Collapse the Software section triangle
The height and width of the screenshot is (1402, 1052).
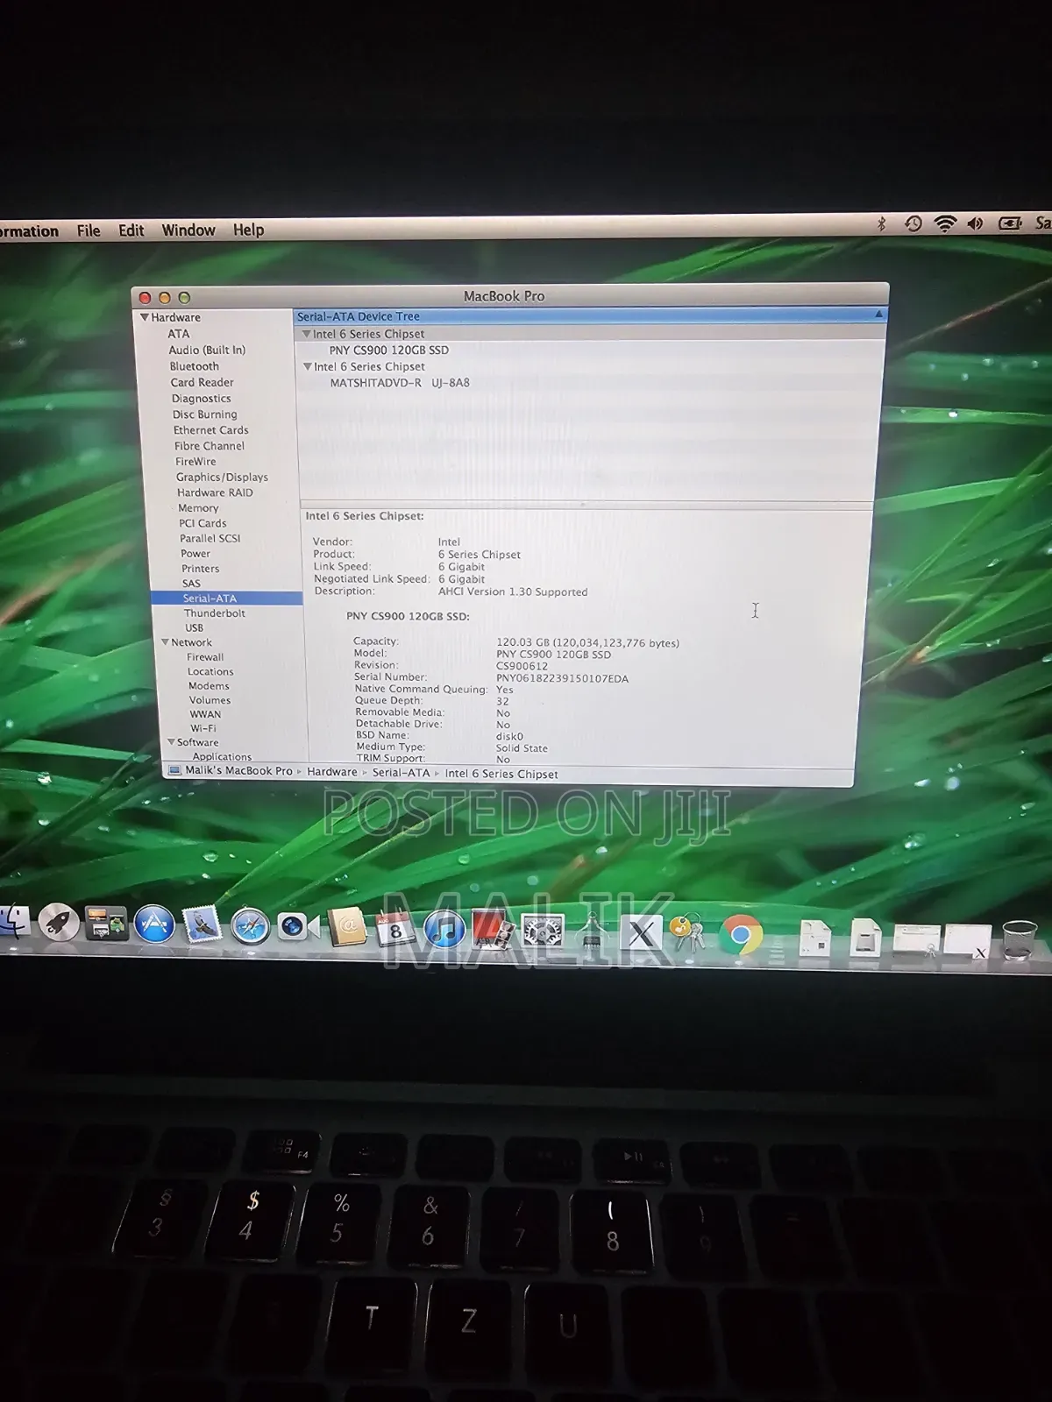pos(171,742)
